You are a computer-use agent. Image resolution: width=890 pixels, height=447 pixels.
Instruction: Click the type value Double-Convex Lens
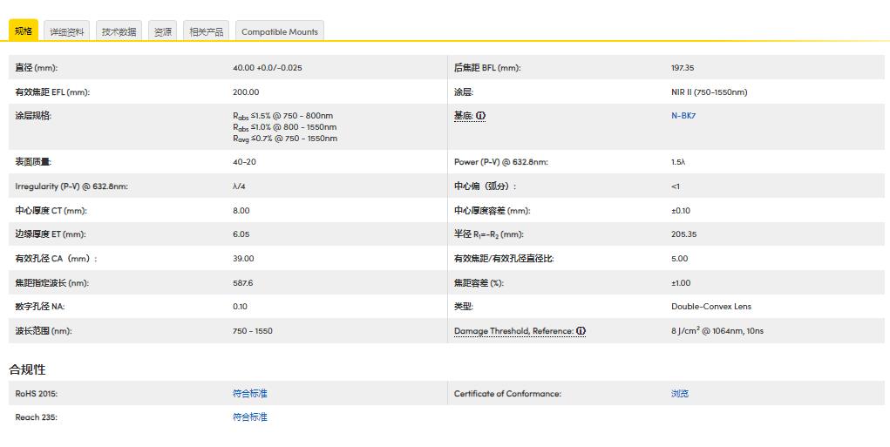tap(710, 307)
